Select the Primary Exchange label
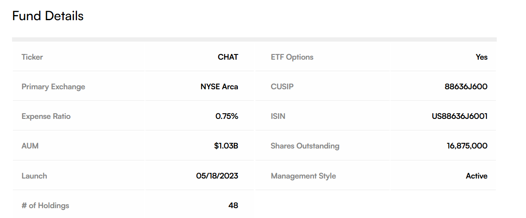Screen dimensions: 526x218 53,87
